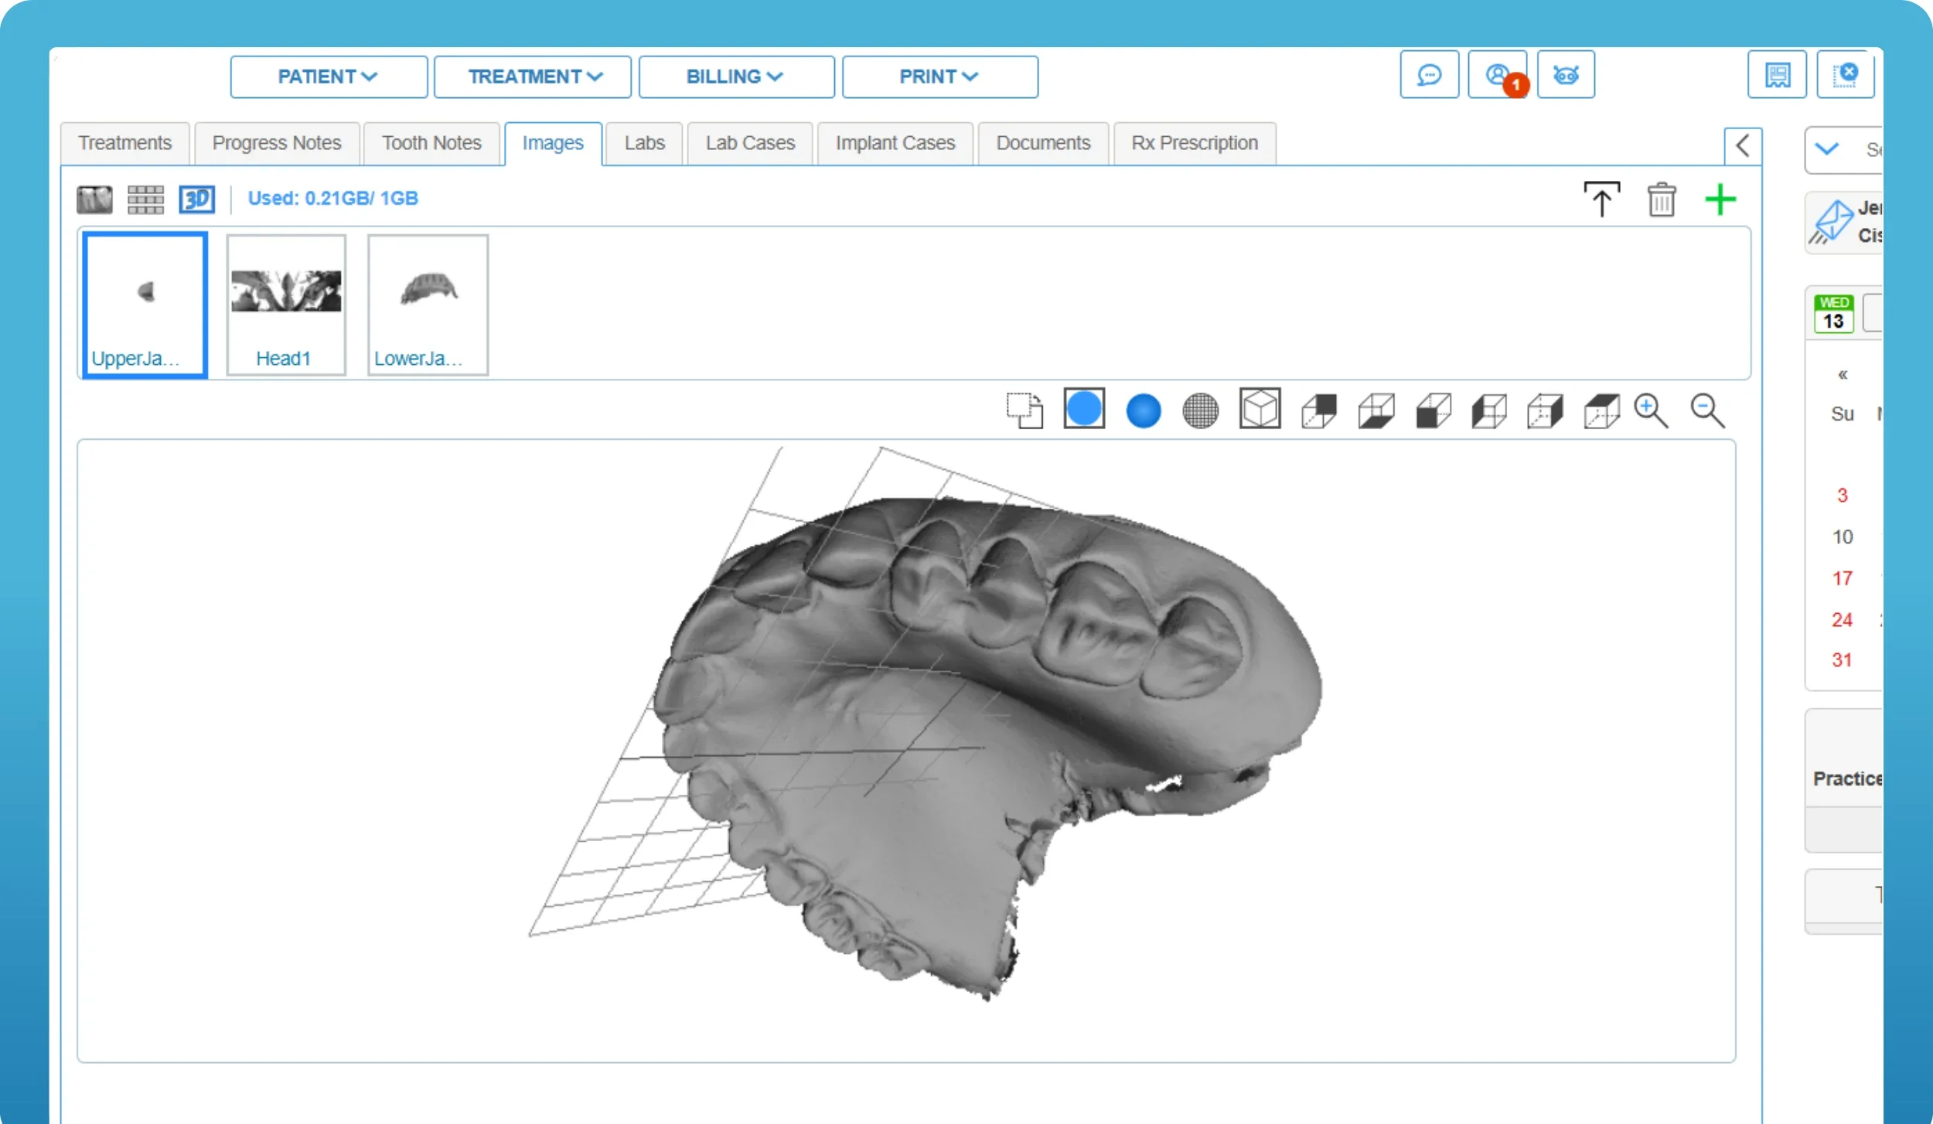The height and width of the screenshot is (1124, 1933).
Task: Switch to grid thumbnail view
Action: (145, 199)
